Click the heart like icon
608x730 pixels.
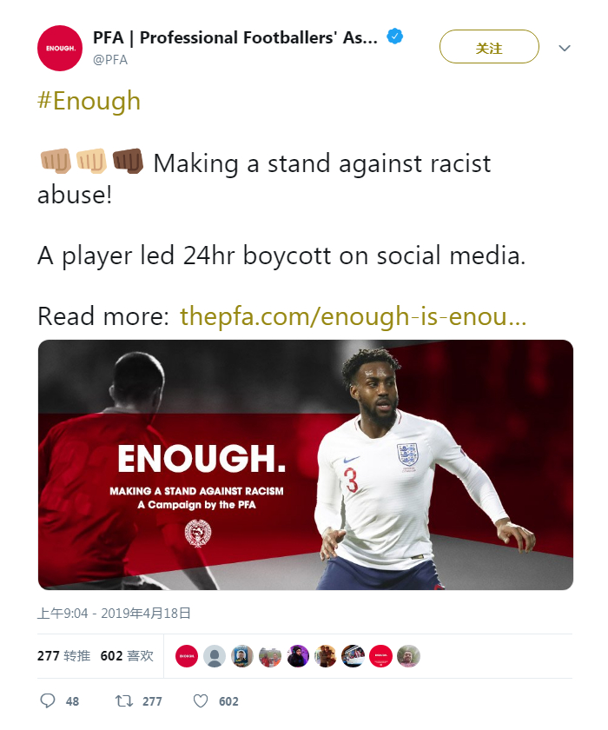pyautogui.click(x=201, y=700)
